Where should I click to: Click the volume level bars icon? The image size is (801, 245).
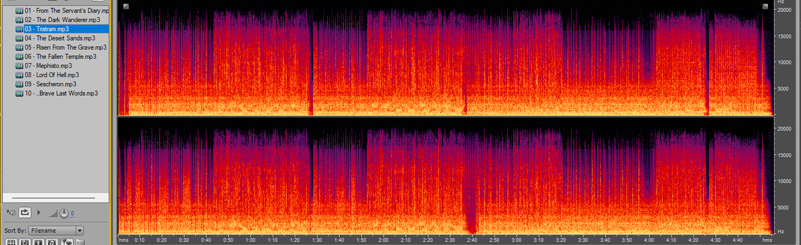coord(53,214)
